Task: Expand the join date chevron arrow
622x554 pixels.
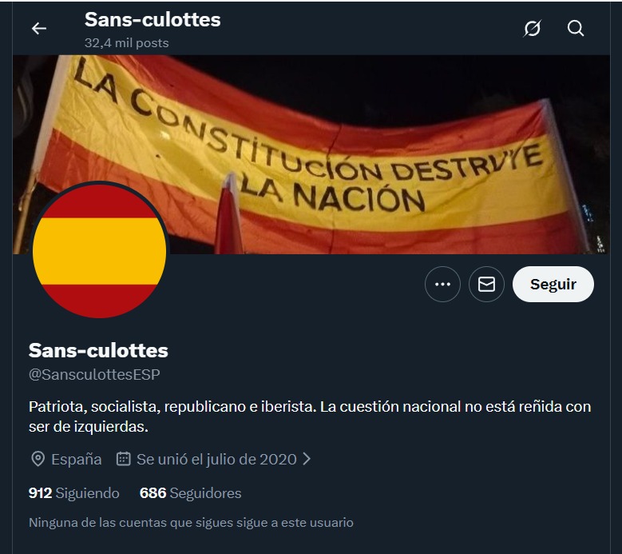Action: pyautogui.click(x=307, y=459)
